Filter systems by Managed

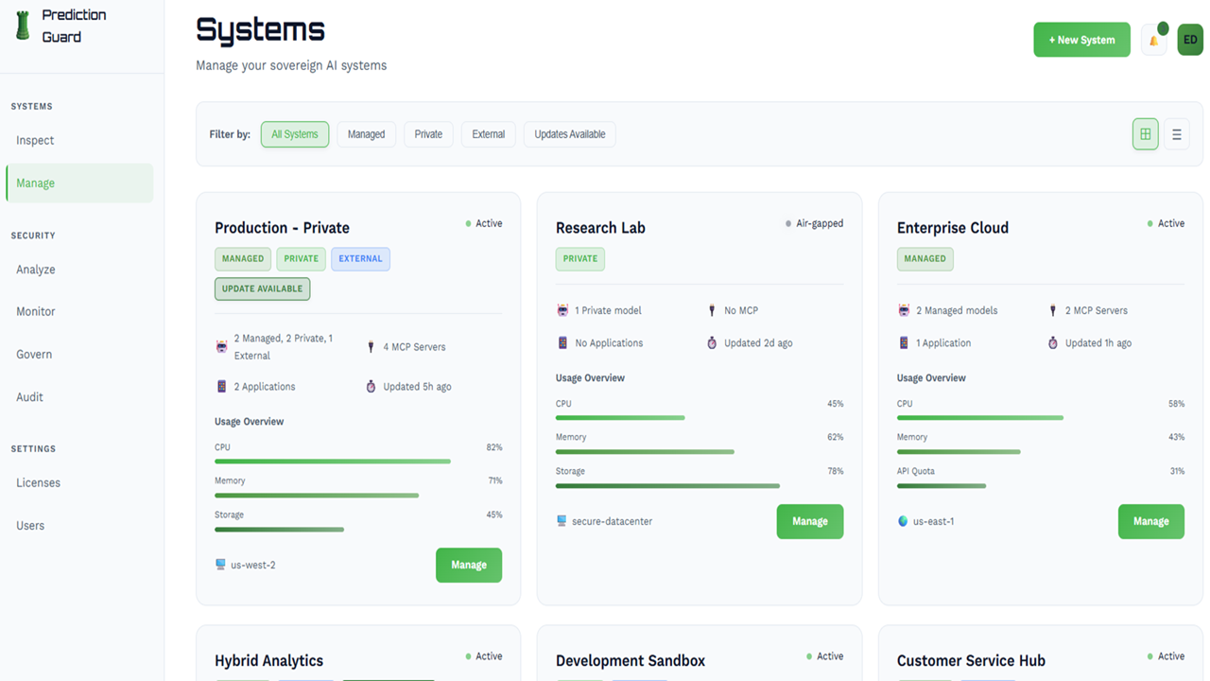tap(366, 134)
